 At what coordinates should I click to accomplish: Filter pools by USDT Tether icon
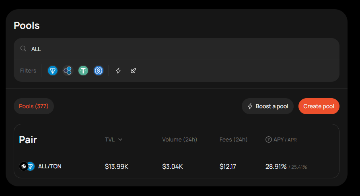click(83, 71)
